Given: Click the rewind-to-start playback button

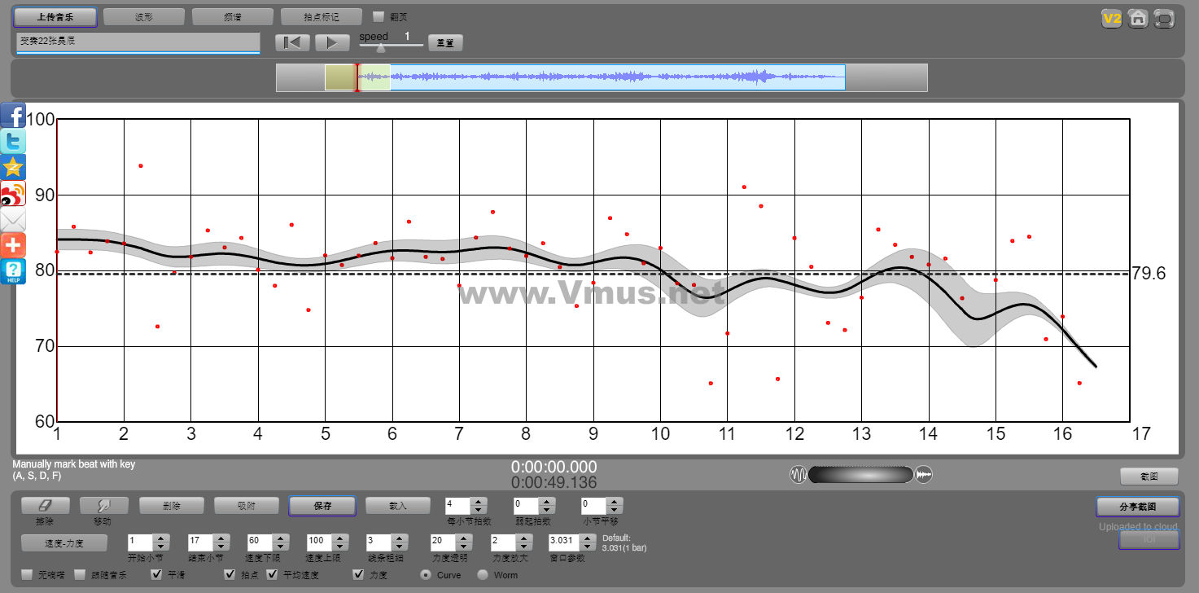Looking at the screenshot, I should point(292,42).
